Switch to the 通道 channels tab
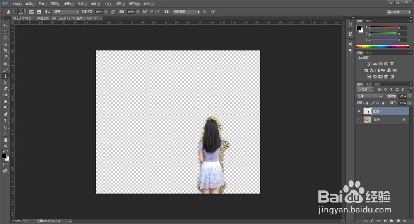Screen dimensions: 414x224 tap(369, 84)
